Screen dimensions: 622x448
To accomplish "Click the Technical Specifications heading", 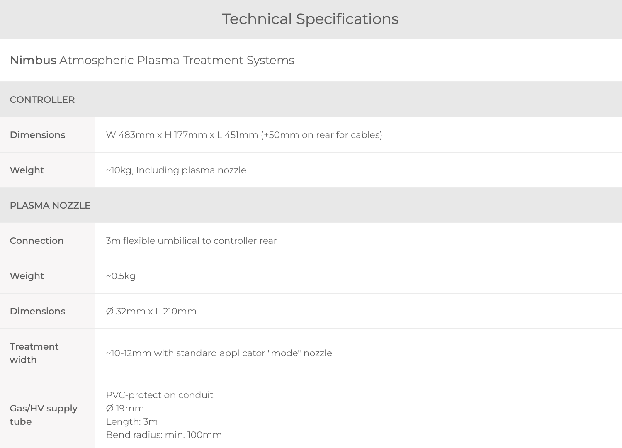I will (x=310, y=19).
